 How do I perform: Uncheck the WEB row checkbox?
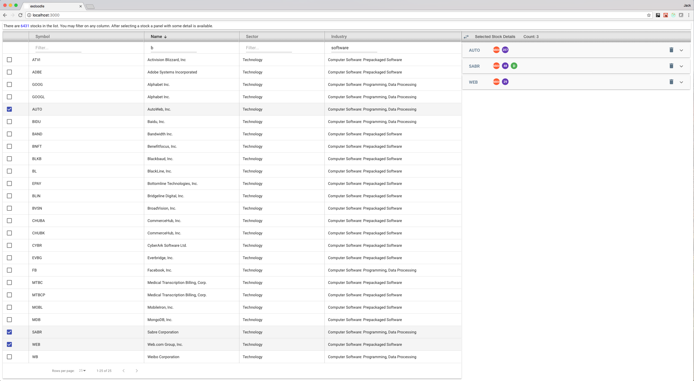pyautogui.click(x=9, y=344)
